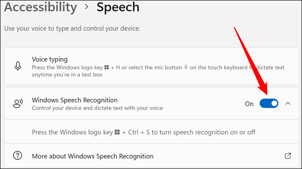This screenshot has width=302, height=169.
Task: Click the Ctrl + S speech recognition shortcut row
Action: coord(152,132)
